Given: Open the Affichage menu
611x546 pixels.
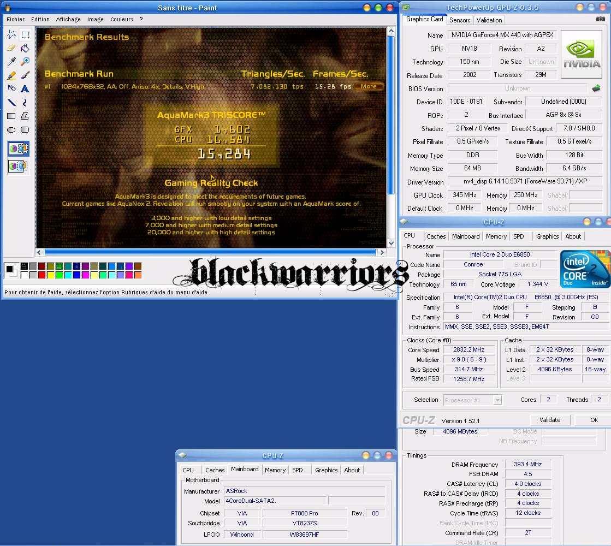Looking at the screenshot, I should 68,19.
